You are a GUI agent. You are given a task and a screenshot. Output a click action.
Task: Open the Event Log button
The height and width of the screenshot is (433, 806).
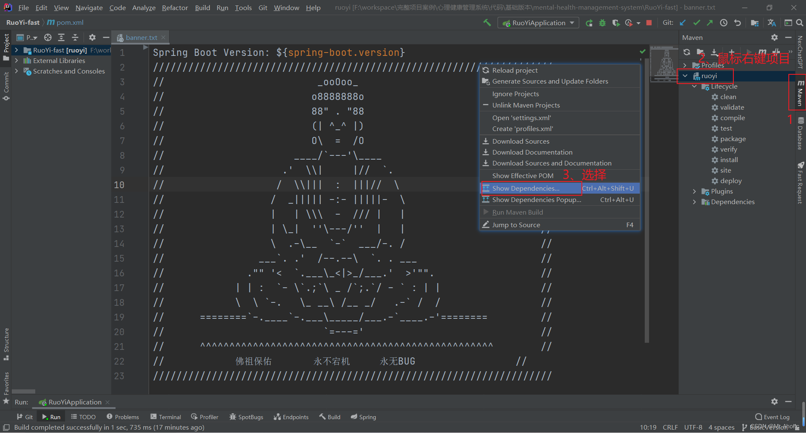772,417
